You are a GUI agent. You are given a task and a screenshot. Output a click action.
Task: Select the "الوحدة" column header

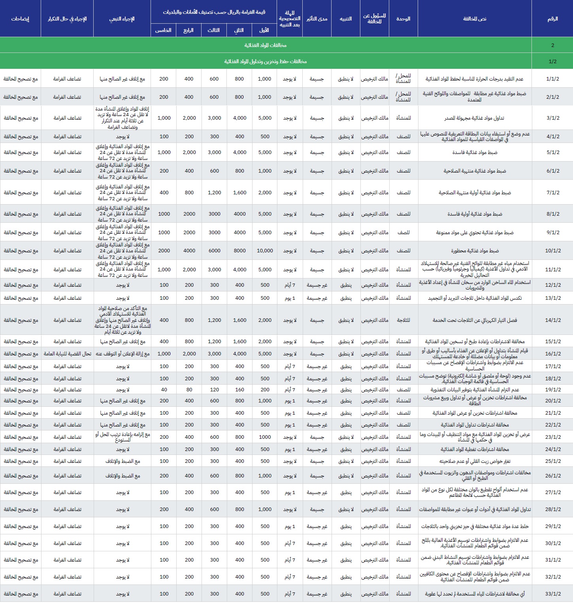tap(403, 19)
